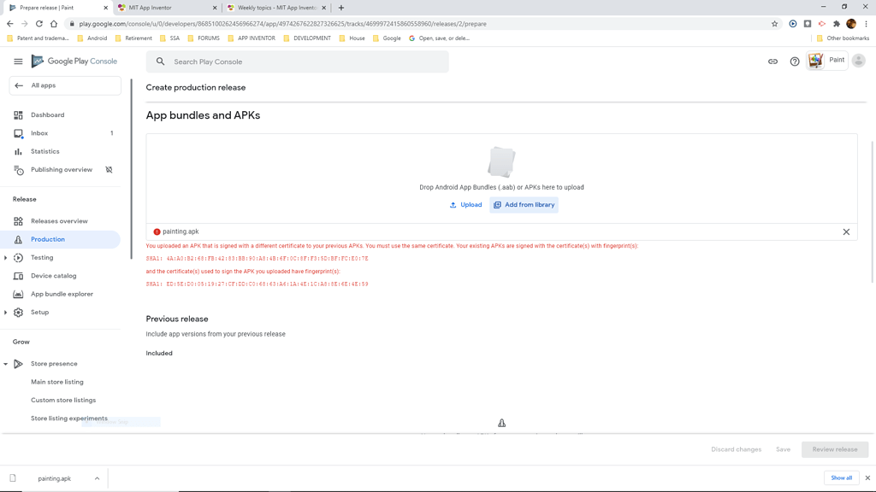Open the Device catalog
This screenshot has width=876, height=492.
pos(55,275)
